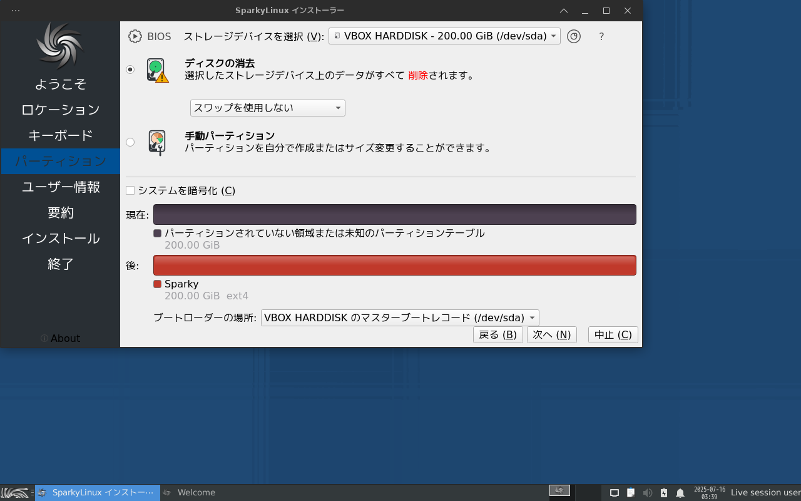Click the display icon in system tray
Screen dimensions: 801x501
(x=615, y=493)
